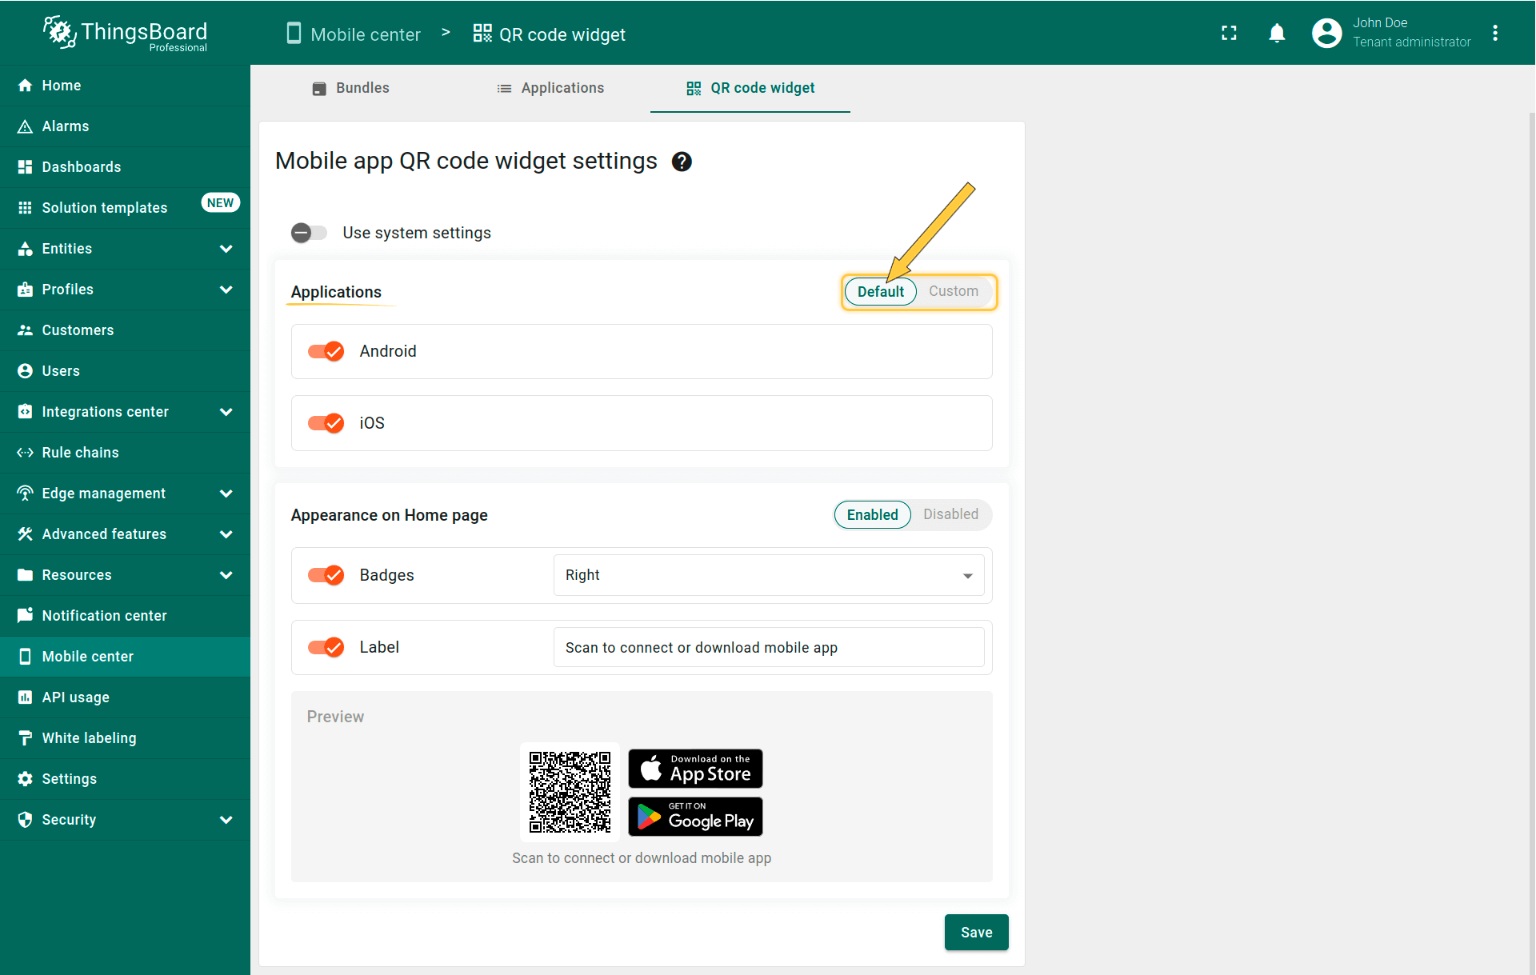The height and width of the screenshot is (975, 1536).
Task: Switch to the Bundles tab
Action: (350, 88)
